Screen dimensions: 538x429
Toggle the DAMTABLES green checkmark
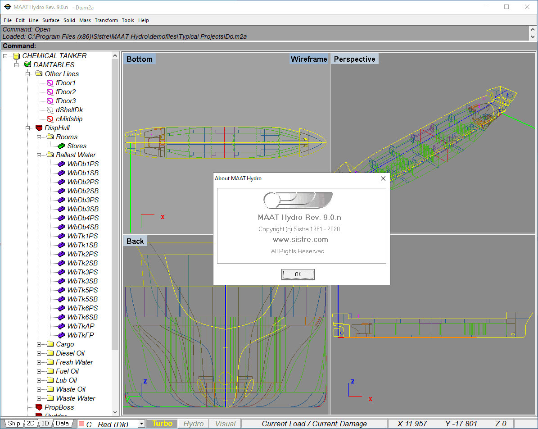pos(27,65)
